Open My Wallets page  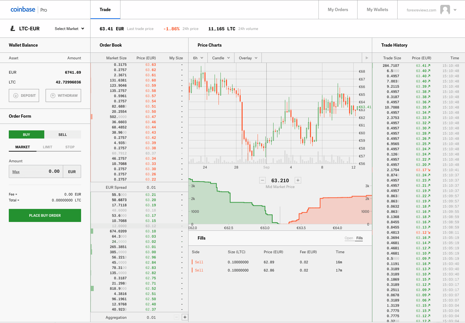click(377, 10)
